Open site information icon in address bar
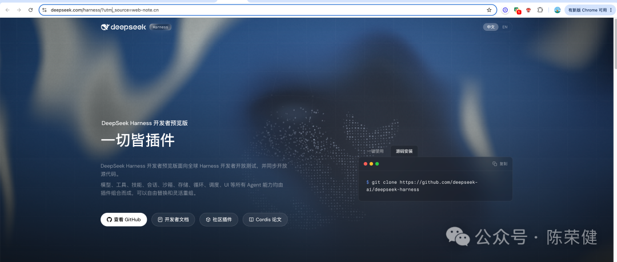This screenshot has width=617, height=262. tap(45, 10)
